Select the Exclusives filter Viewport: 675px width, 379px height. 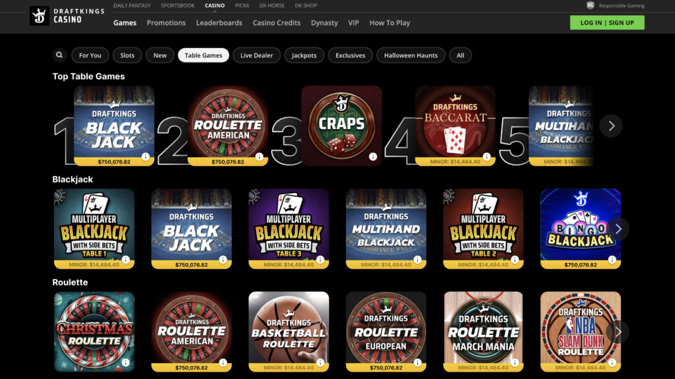[351, 55]
